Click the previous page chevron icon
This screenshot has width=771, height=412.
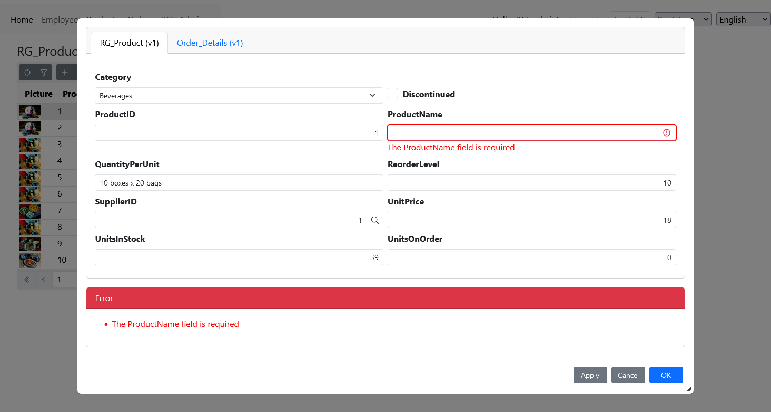coord(44,280)
